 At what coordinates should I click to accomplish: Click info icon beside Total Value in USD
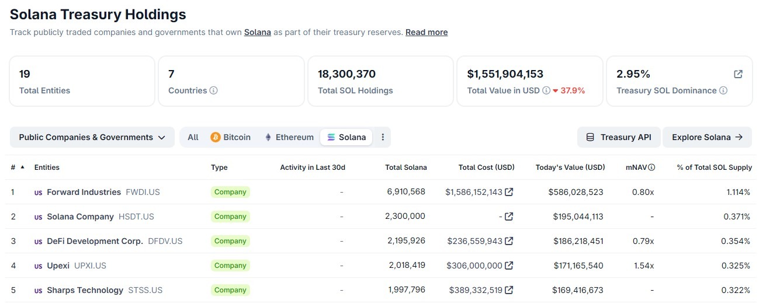(546, 90)
